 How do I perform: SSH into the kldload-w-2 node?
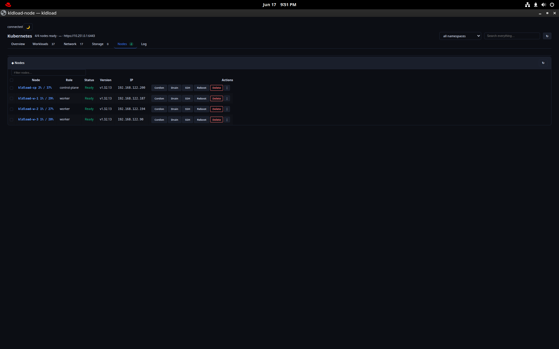tap(187, 109)
